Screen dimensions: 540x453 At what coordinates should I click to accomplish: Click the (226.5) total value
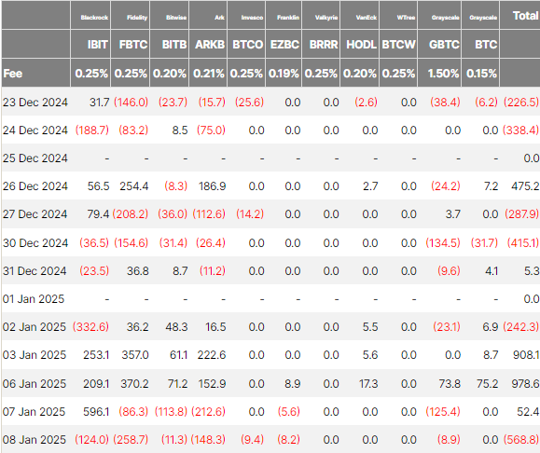coord(521,103)
